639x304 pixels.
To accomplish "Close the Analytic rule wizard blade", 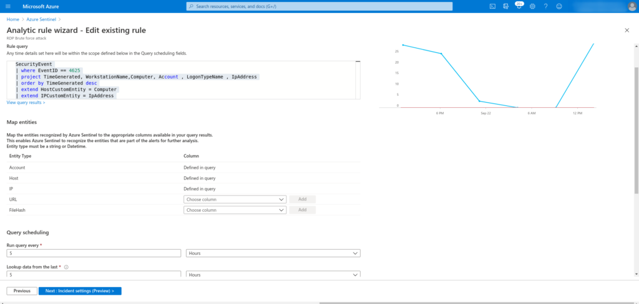I will pos(627,31).
